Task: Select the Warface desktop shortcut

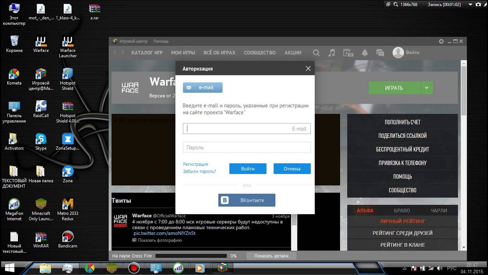Action: pos(41,44)
